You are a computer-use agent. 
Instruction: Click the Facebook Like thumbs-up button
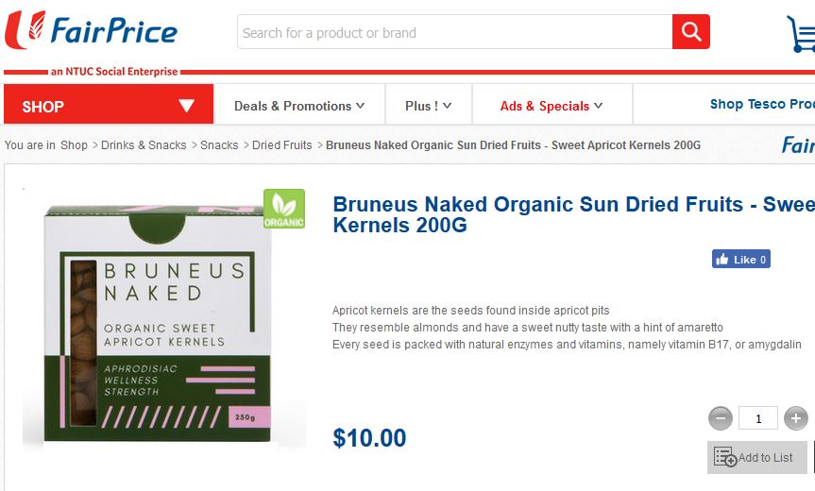tap(740, 259)
